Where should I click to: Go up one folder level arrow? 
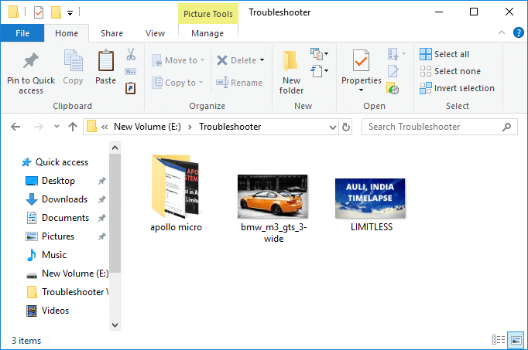click(x=73, y=127)
